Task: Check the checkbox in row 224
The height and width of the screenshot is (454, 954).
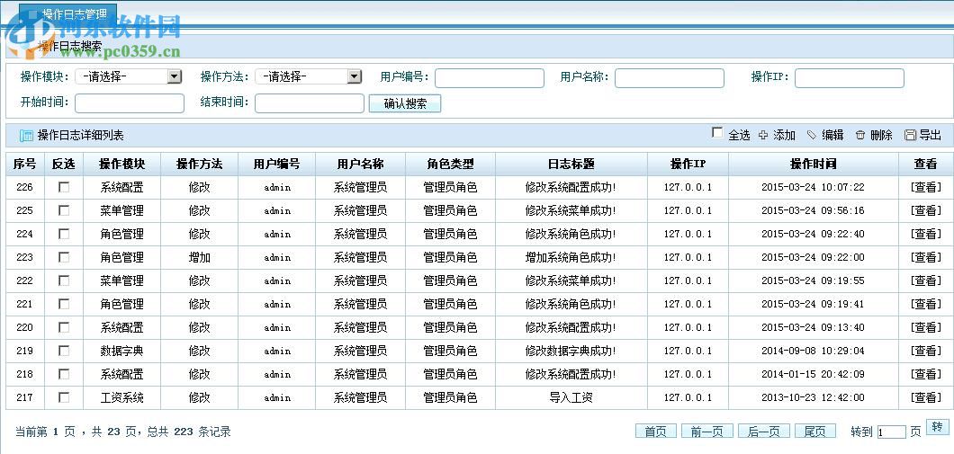Action: 64,234
